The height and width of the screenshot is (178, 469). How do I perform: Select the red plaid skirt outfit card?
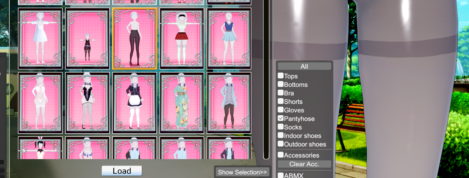pyautogui.click(x=182, y=39)
